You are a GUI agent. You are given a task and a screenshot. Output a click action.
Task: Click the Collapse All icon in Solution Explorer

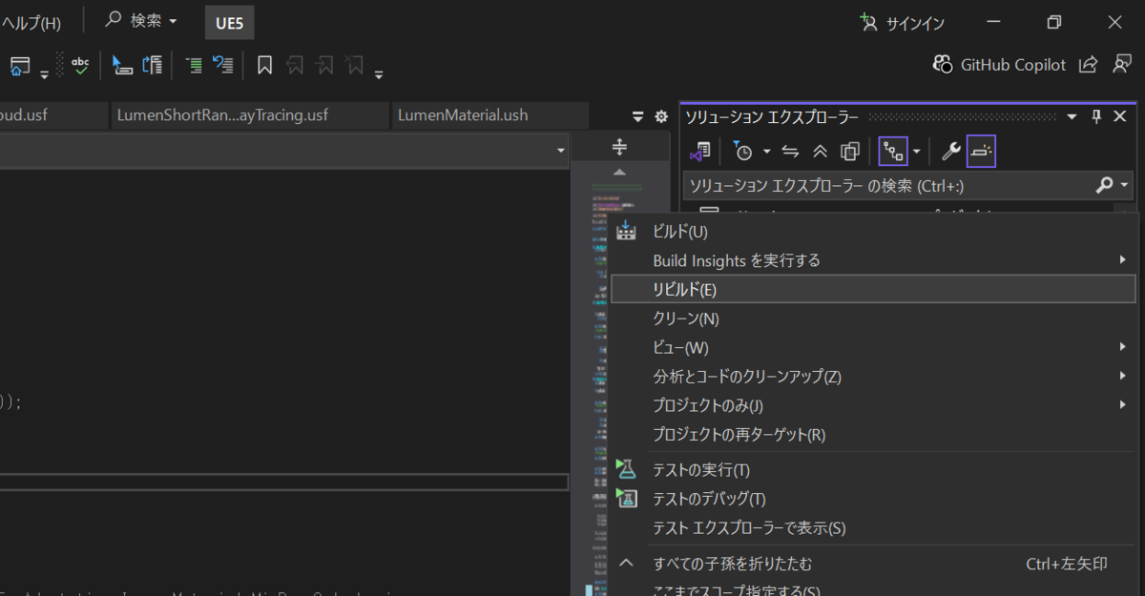pos(820,151)
